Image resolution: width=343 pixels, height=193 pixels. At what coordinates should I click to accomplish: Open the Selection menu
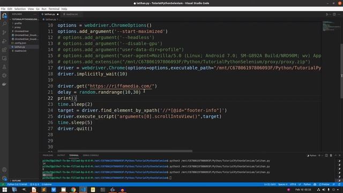pyautogui.click(x=20, y=9)
